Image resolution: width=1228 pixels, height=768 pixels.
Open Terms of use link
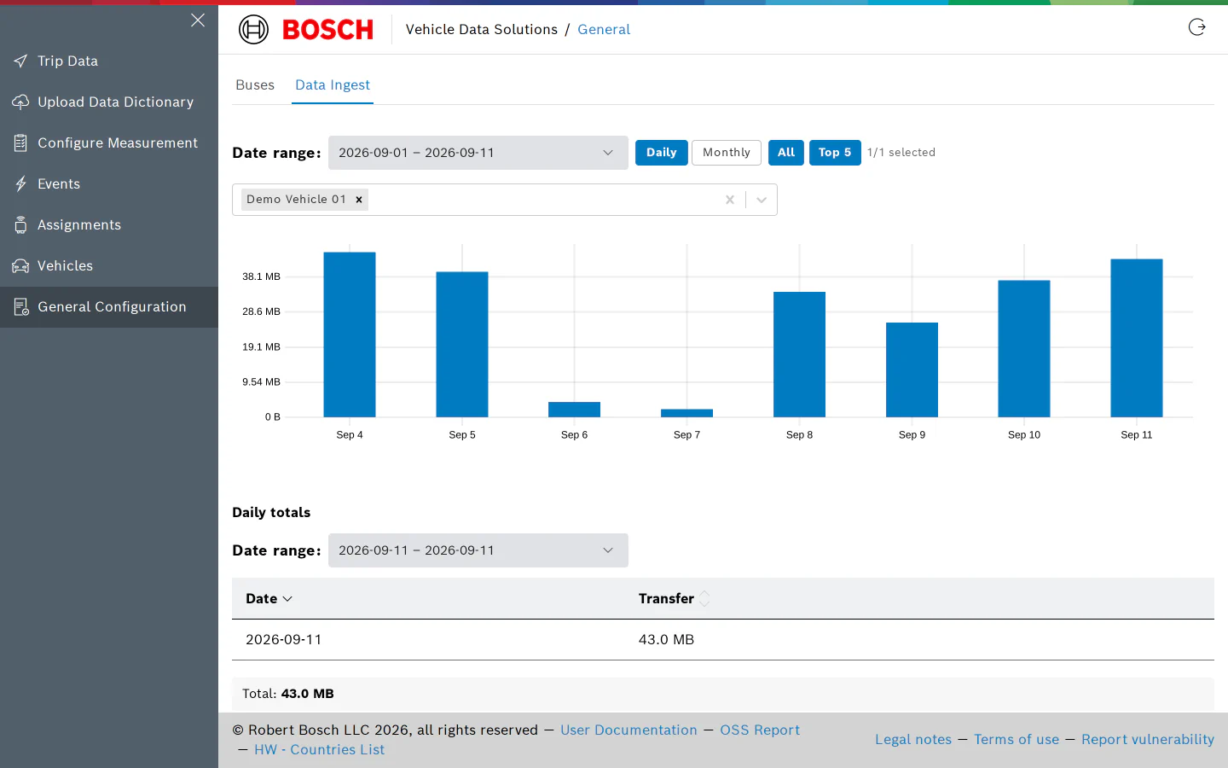point(1017,740)
